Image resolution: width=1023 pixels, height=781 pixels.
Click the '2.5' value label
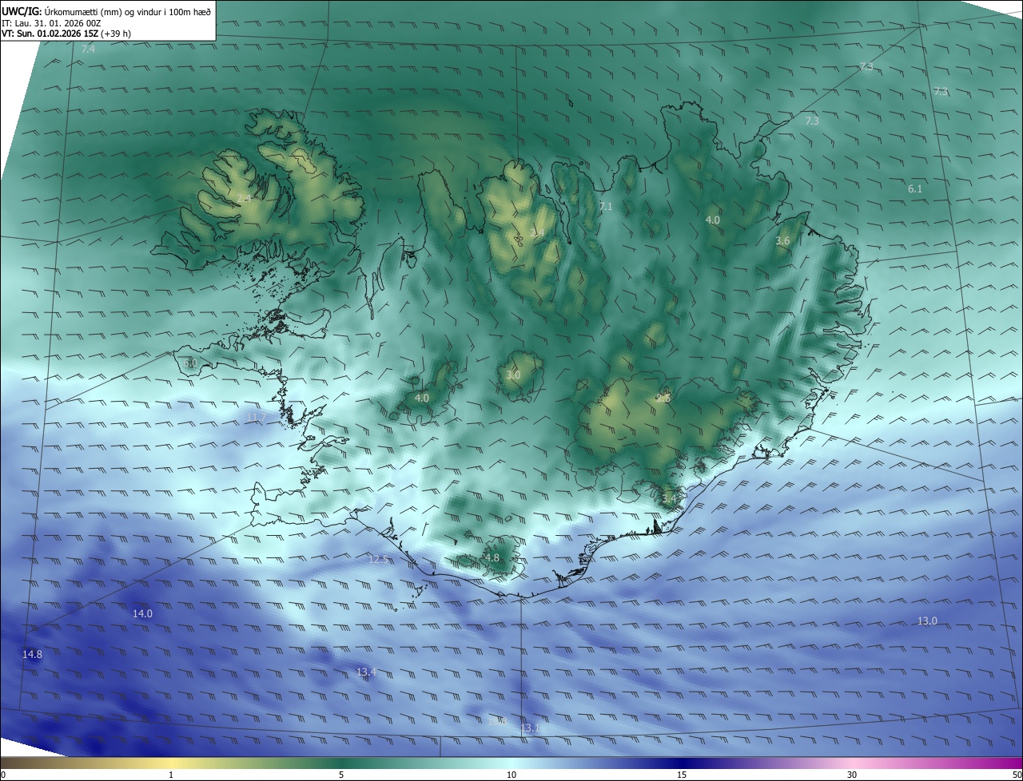click(x=663, y=398)
